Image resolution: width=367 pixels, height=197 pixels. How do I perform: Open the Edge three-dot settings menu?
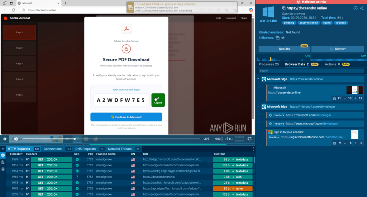pos(243,10)
